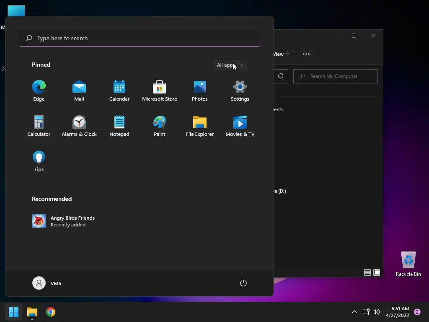
Task: Open File Explorer pinned shortcut
Action: [x=200, y=126]
